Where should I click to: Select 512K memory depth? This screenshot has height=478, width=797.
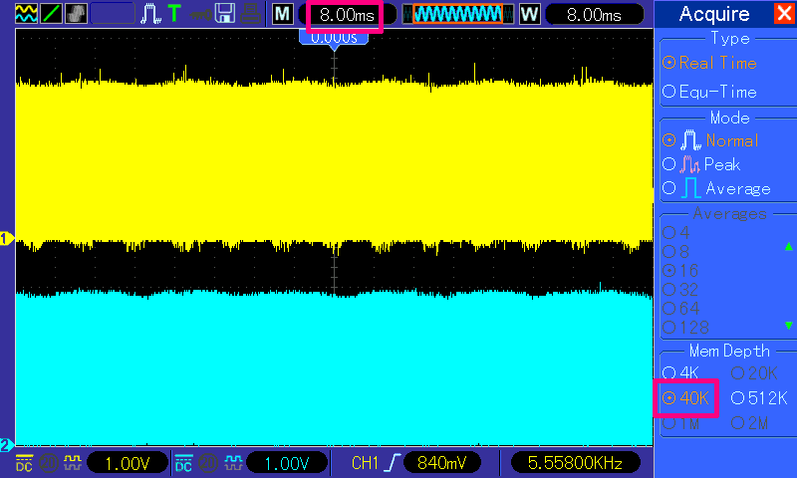(x=759, y=398)
